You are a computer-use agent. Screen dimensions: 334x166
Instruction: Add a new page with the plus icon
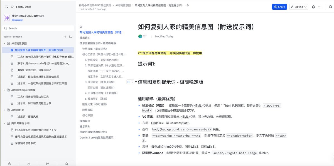point(65,37)
